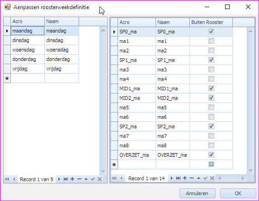Delete current record in left day navigator
Screen dimensions: 259x201
coord(79,179)
